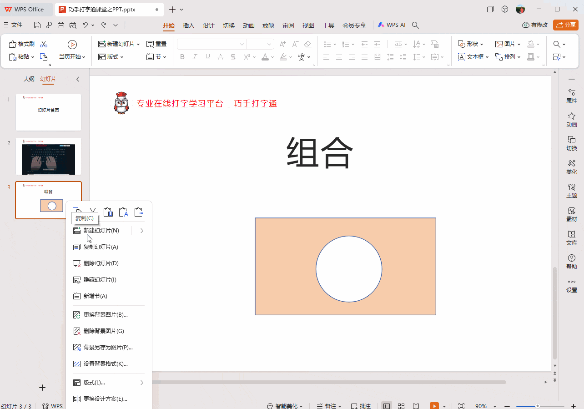
Task: Open the 切换 transition sidebar panel
Action: click(572, 144)
